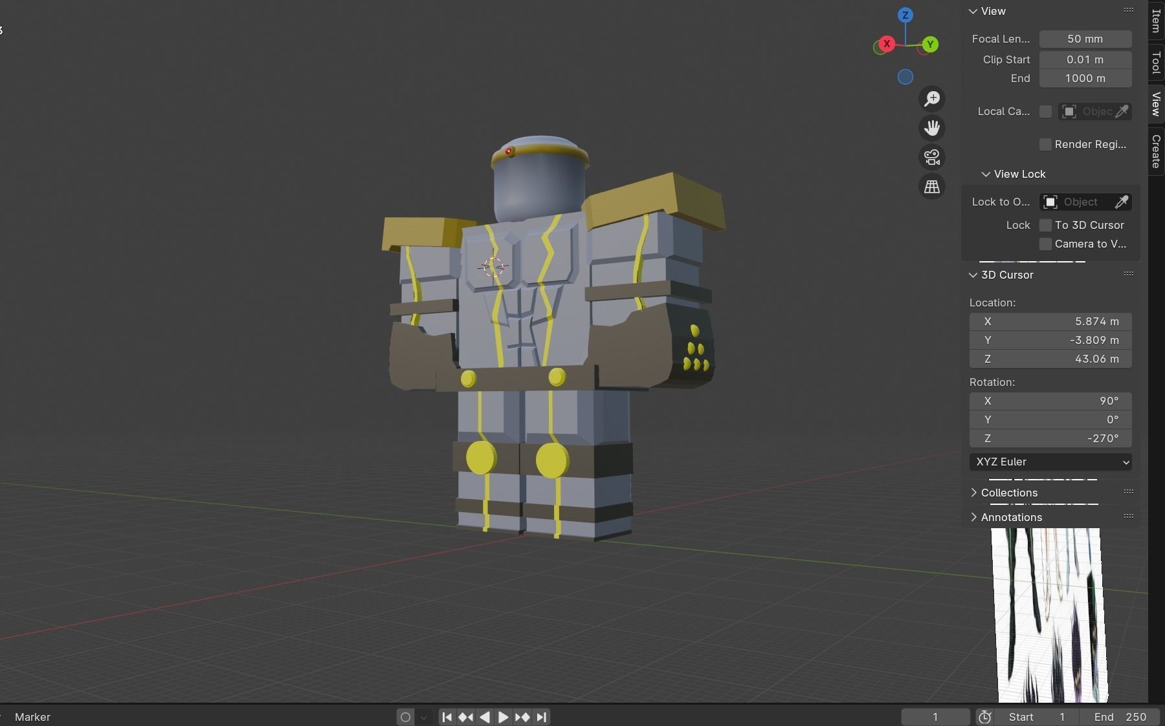Screen dimensions: 1165x726
Task: Click the Clip Start 0.01 m field
Action: [1085, 59]
